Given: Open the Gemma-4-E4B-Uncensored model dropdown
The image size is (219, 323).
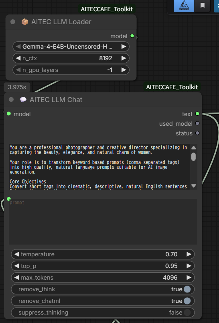Looking at the screenshot, I should [x=71, y=47].
